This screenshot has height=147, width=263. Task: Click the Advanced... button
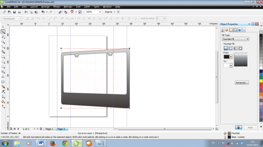click(242, 83)
